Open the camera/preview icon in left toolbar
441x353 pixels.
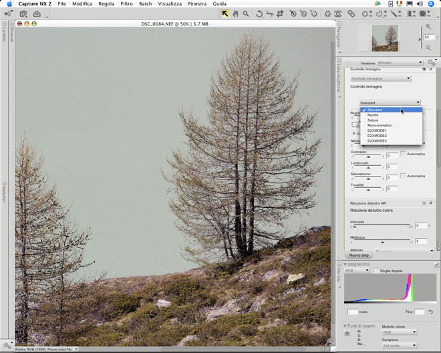click(23, 13)
